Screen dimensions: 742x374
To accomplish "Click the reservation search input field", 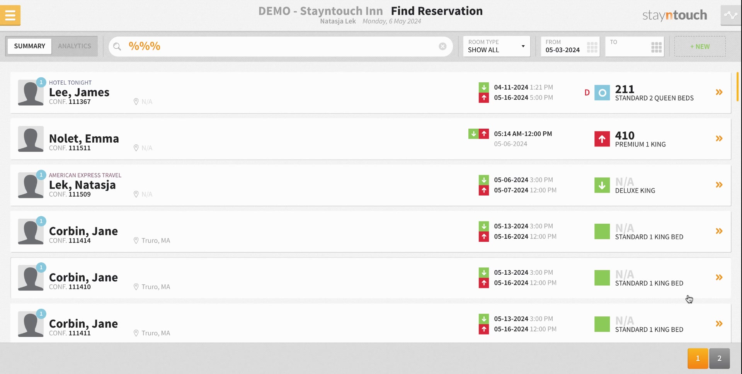I will point(281,46).
